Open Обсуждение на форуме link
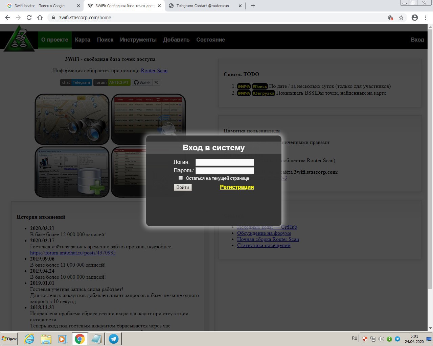433x346 pixels. click(x=264, y=233)
